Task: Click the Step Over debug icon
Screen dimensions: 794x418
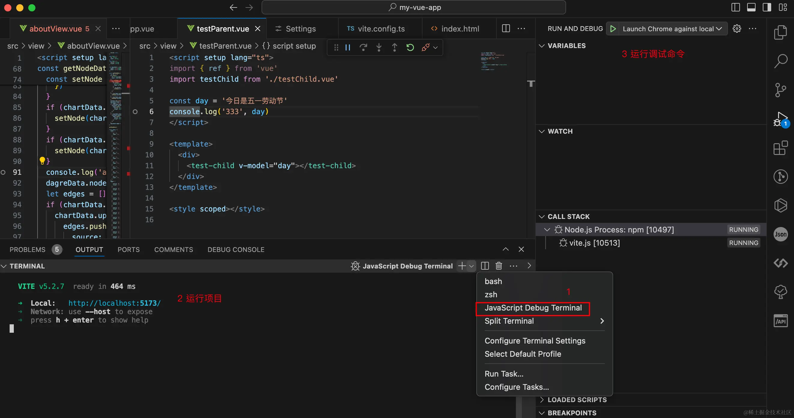Action: tap(363, 47)
